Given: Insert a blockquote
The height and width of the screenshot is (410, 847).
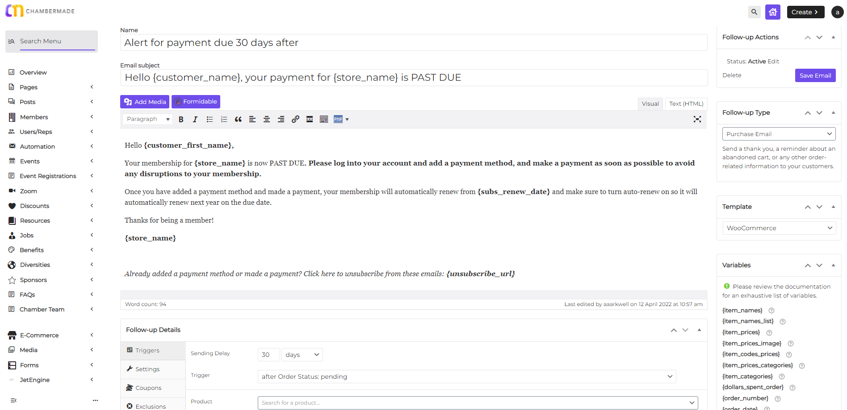Looking at the screenshot, I should point(238,119).
